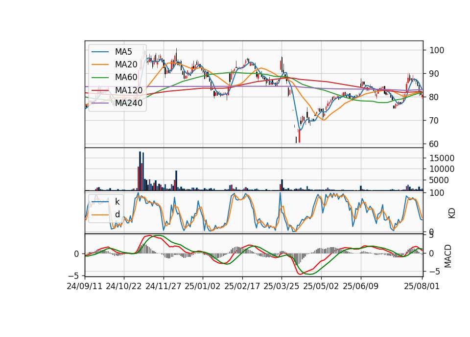This screenshot has width=470, height=337.
Task: Click the MA60 legend label text
Action: pos(126,78)
